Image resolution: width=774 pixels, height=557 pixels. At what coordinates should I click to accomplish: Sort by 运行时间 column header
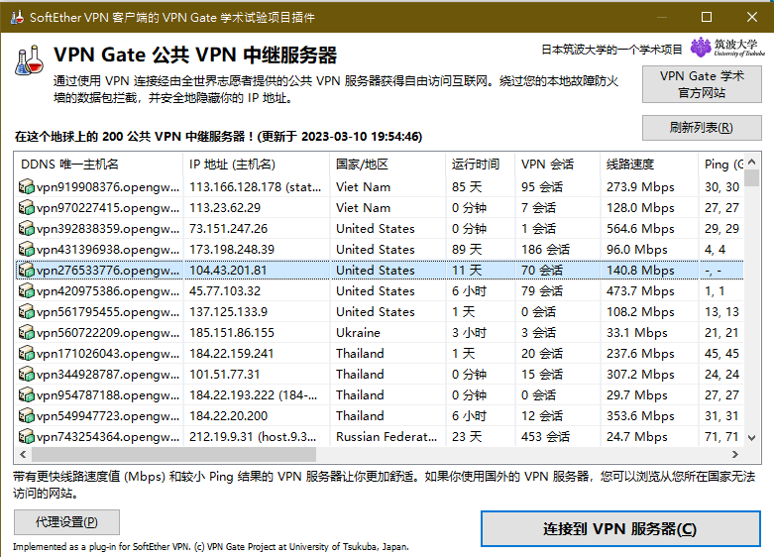(x=481, y=164)
